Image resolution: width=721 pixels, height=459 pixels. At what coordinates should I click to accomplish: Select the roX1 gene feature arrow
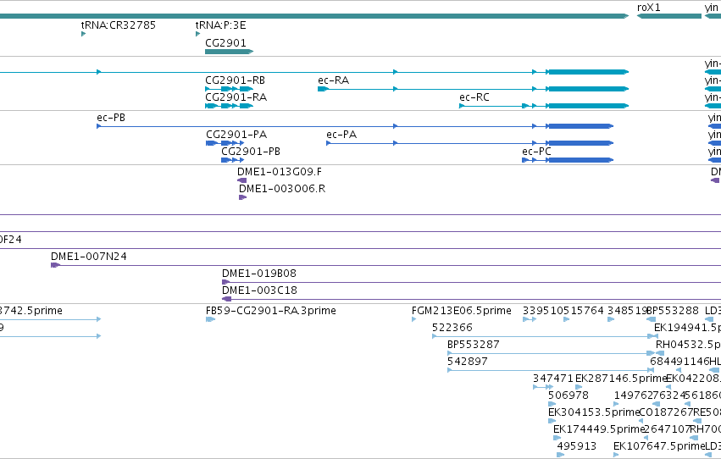click(669, 16)
